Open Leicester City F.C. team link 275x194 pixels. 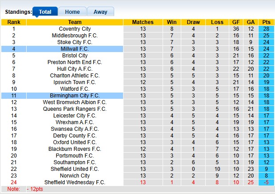(x=75, y=116)
